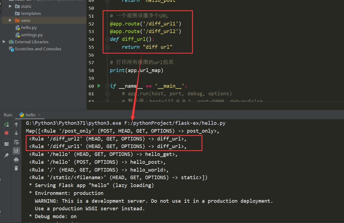Click the Chinese comment on line 57
Screen dimensions: 344x223
(142, 62)
